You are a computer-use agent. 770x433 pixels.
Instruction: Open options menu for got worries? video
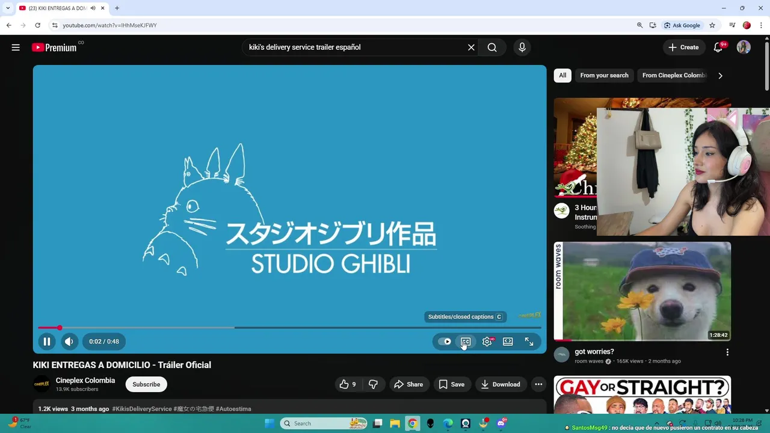727,352
